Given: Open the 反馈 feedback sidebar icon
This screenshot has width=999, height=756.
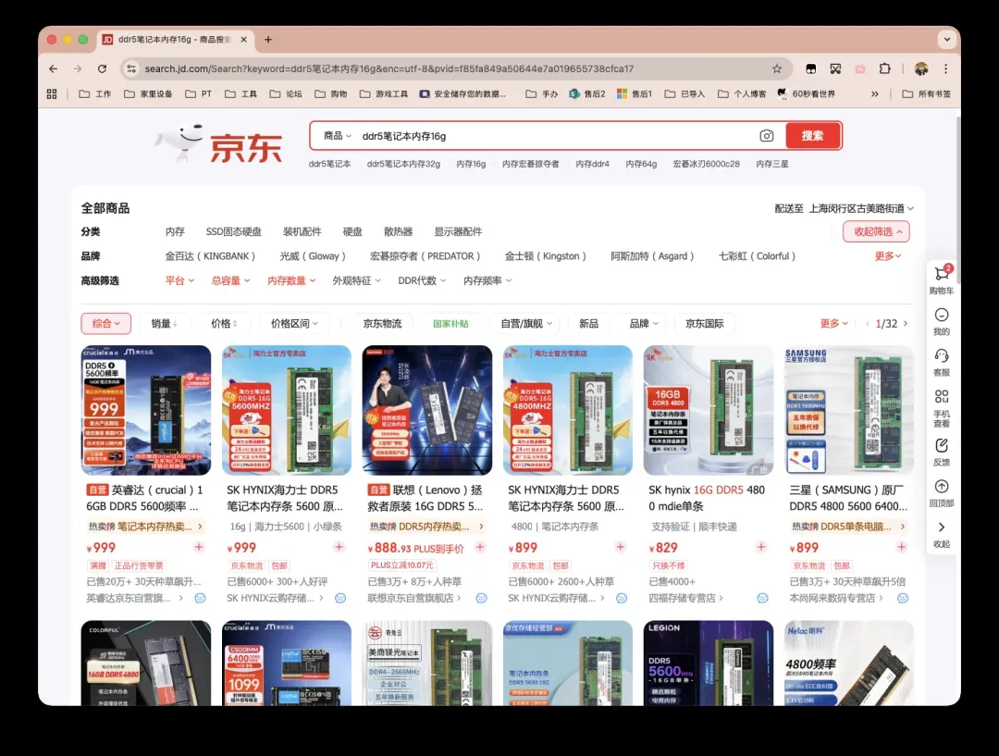Looking at the screenshot, I should click(942, 452).
